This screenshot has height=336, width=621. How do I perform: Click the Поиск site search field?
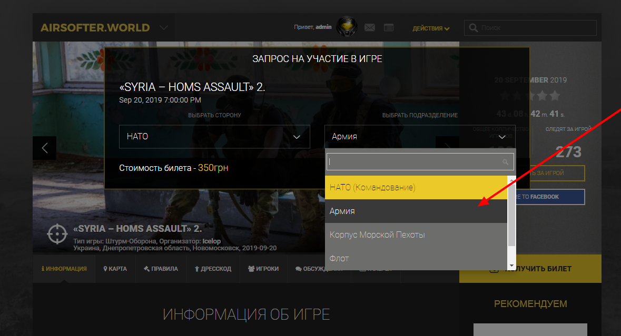(530, 28)
